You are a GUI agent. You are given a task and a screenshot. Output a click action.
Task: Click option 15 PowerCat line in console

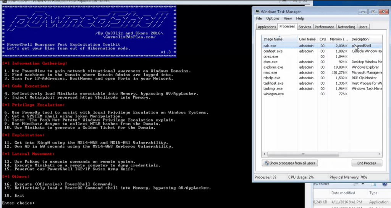coord(69,169)
